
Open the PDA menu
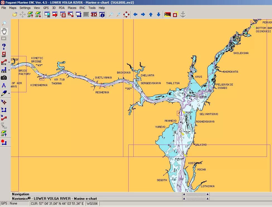coord(62,8)
